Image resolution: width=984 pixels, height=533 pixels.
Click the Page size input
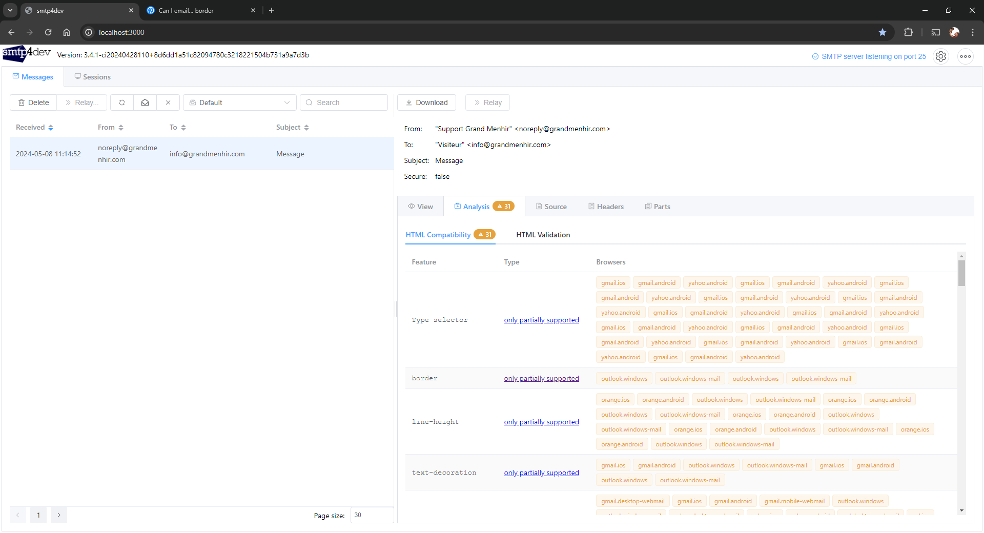point(372,515)
